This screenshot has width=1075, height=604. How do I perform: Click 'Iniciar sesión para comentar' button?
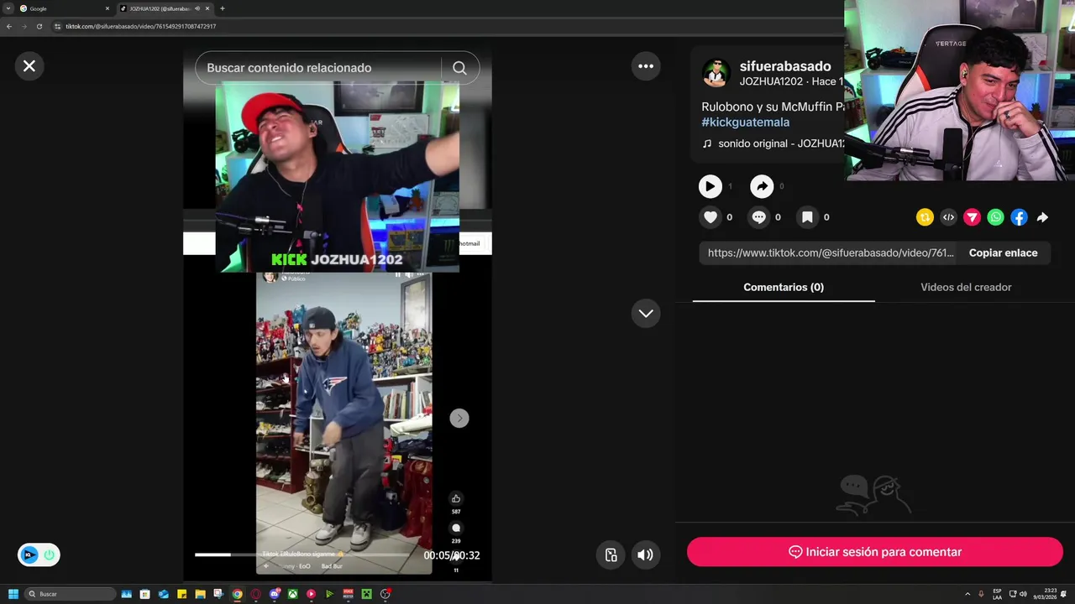click(x=875, y=552)
